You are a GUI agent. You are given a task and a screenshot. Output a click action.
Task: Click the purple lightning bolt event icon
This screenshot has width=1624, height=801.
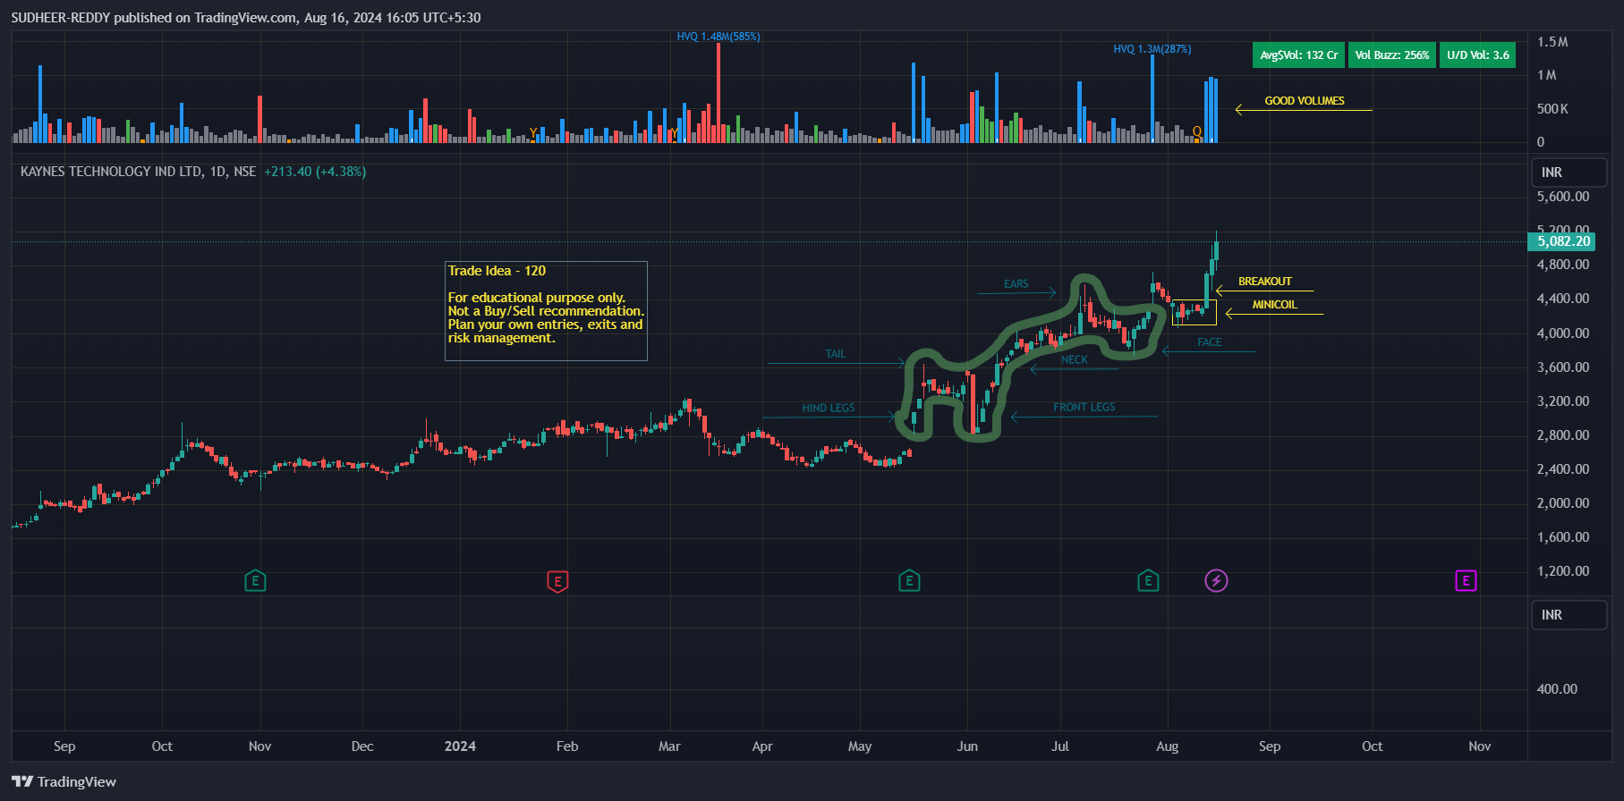pyautogui.click(x=1216, y=581)
